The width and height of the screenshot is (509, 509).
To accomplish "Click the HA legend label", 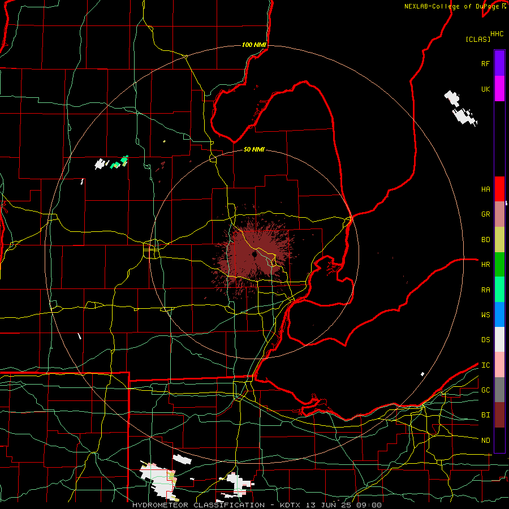I will coord(485,189).
